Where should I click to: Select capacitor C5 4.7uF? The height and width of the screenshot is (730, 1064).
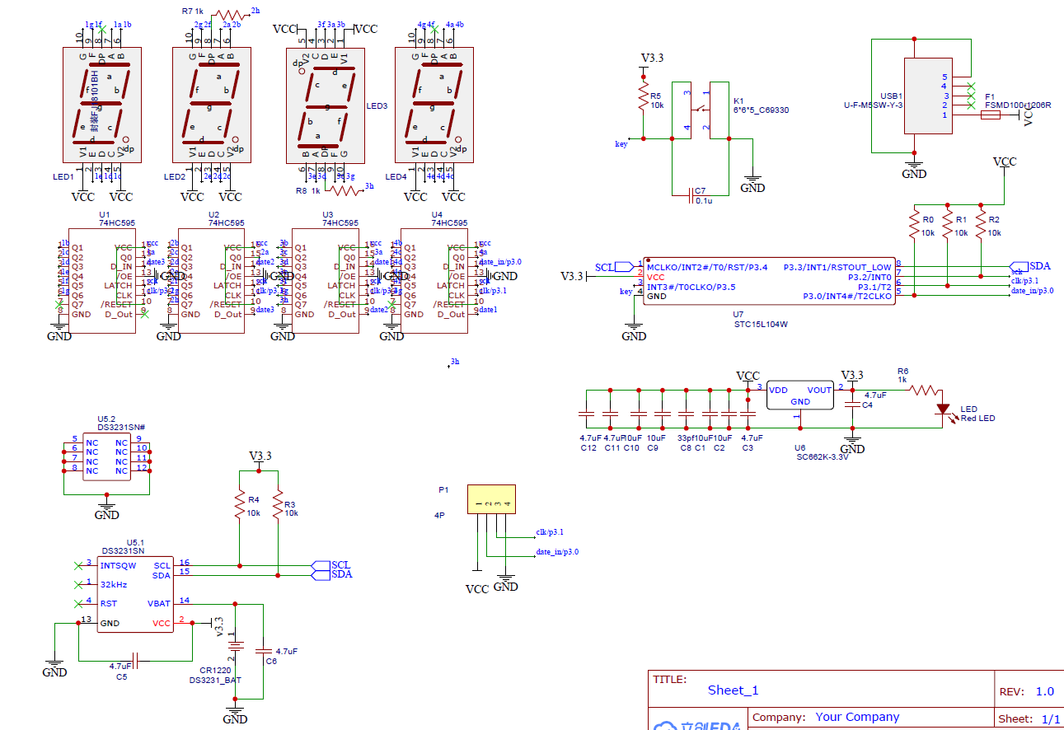coord(137,660)
